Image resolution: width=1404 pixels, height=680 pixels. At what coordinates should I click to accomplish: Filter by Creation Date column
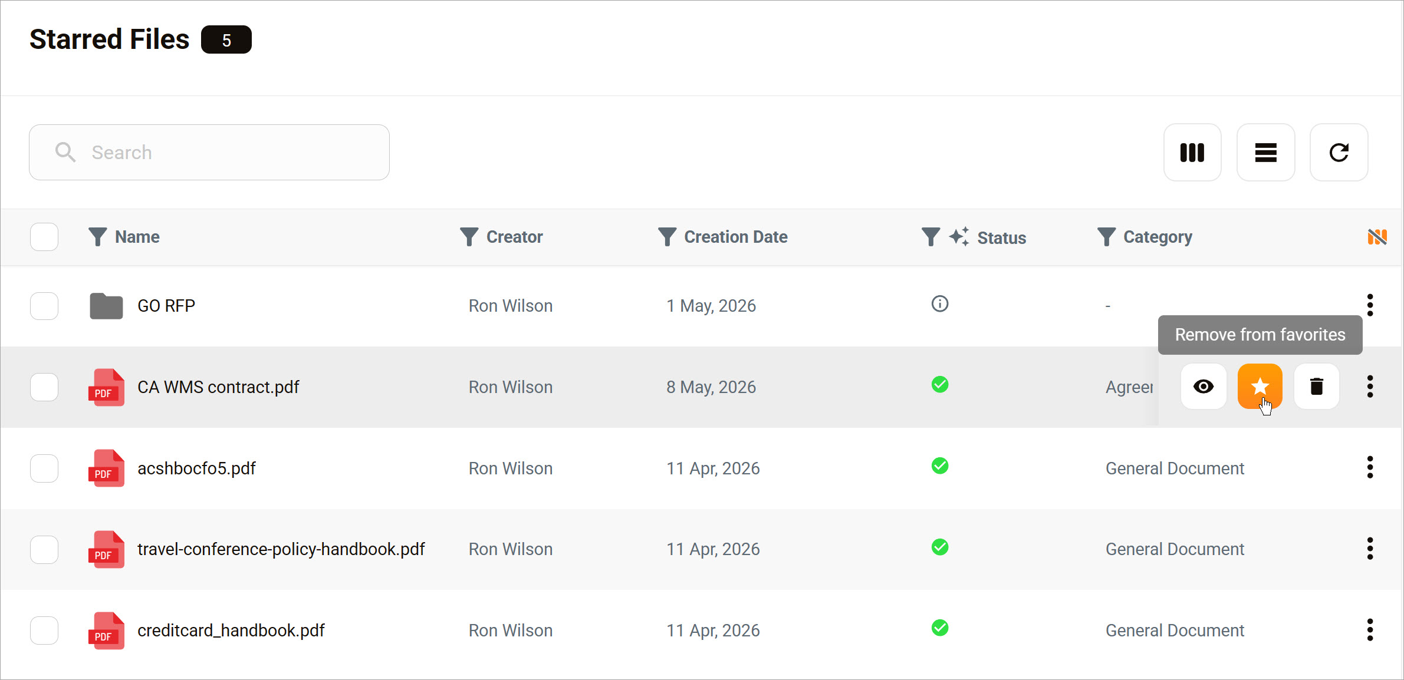pyautogui.click(x=667, y=237)
